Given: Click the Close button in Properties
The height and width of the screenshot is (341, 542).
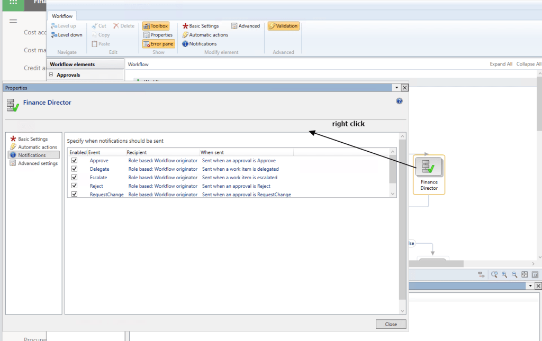Looking at the screenshot, I should point(391,324).
